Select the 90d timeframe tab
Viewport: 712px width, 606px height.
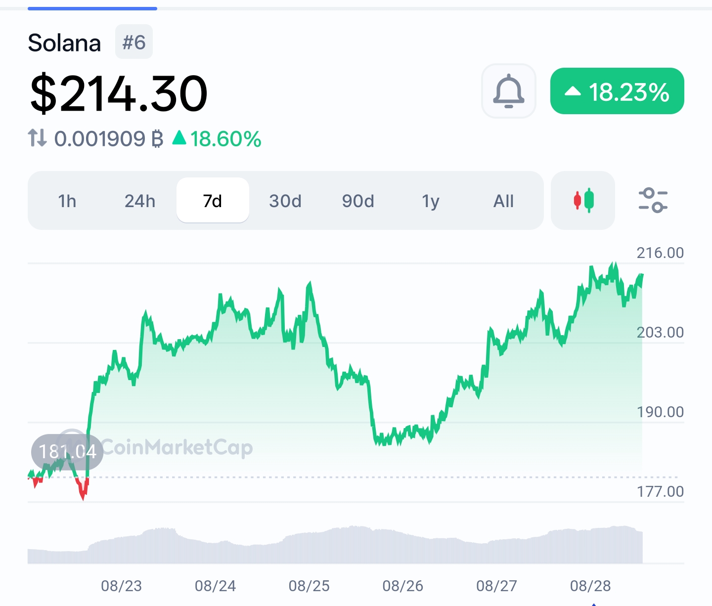tap(358, 201)
